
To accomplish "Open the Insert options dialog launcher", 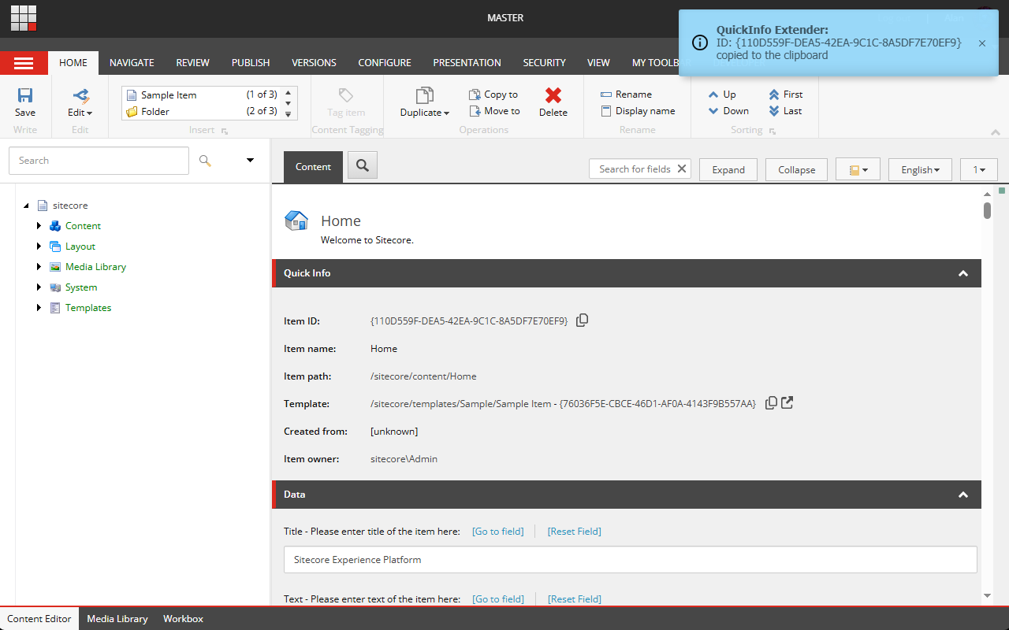I will click(x=225, y=132).
